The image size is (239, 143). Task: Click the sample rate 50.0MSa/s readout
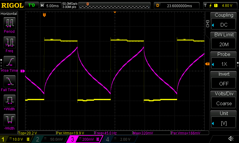click(70, 4)
